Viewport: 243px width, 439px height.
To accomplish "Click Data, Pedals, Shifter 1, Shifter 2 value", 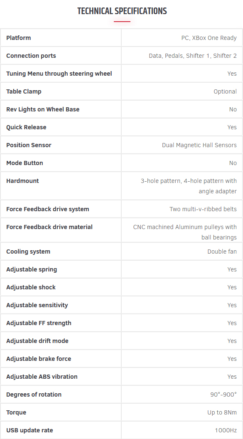I will pos(193,56).
